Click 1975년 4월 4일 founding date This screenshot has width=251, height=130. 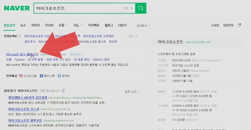(x=182, y=76)
